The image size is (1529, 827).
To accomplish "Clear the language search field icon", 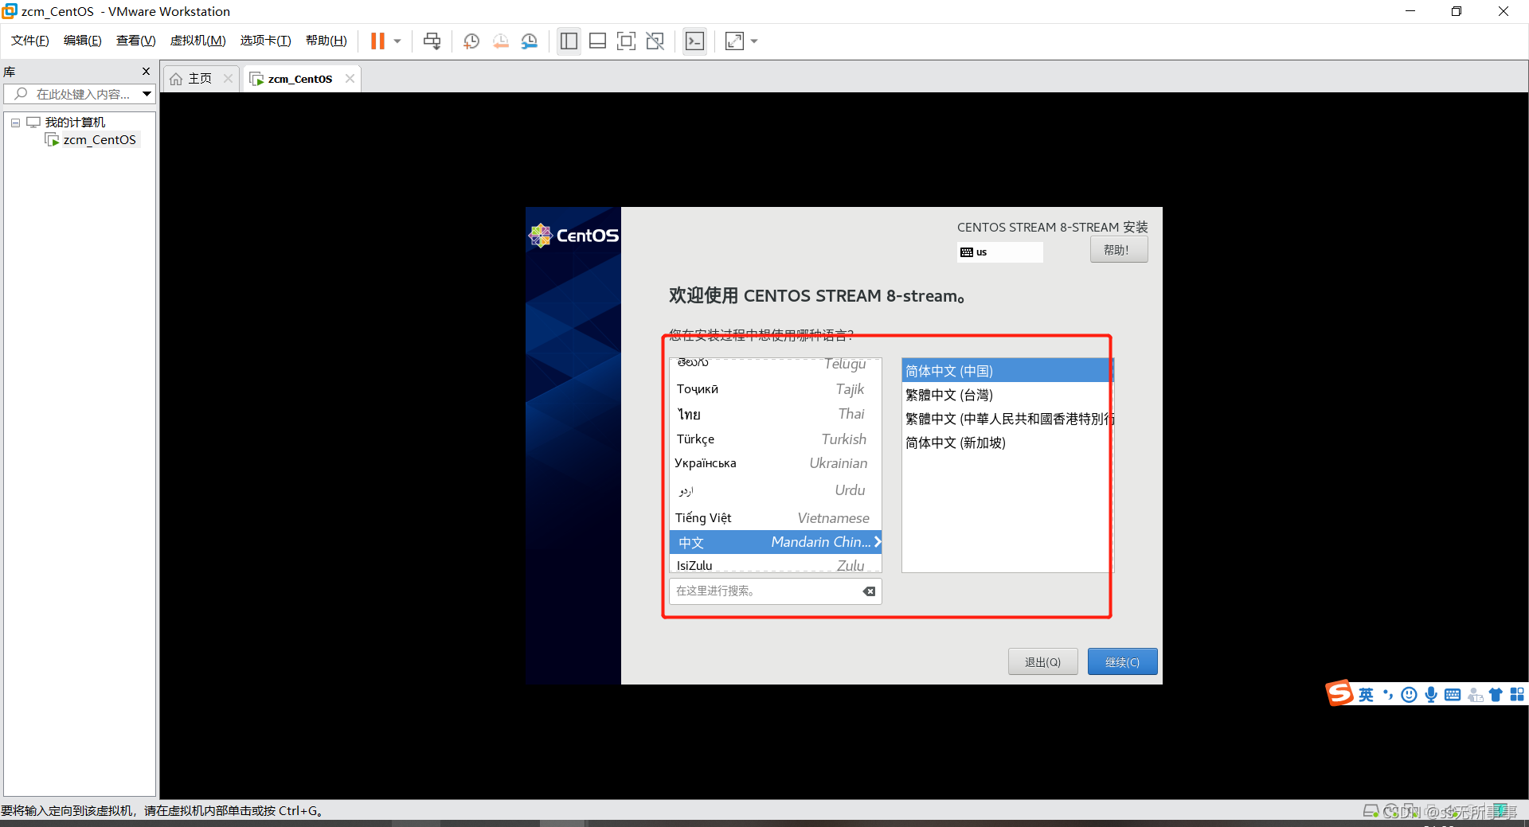I will click(869, 591).
